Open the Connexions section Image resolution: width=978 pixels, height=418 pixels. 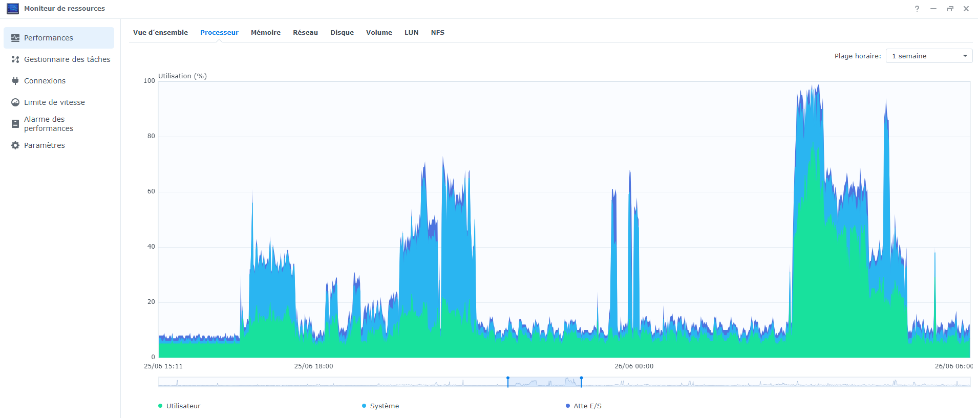[x=59, y=81]
